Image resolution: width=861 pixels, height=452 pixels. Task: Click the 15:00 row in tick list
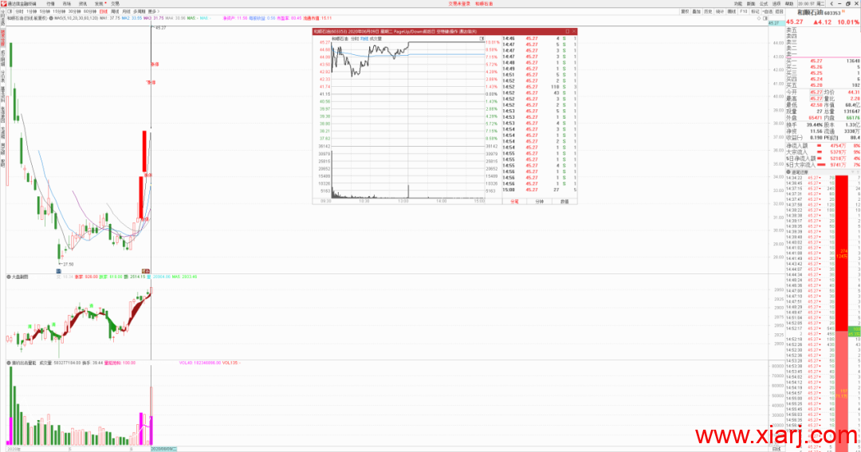[x=540, y=190]
